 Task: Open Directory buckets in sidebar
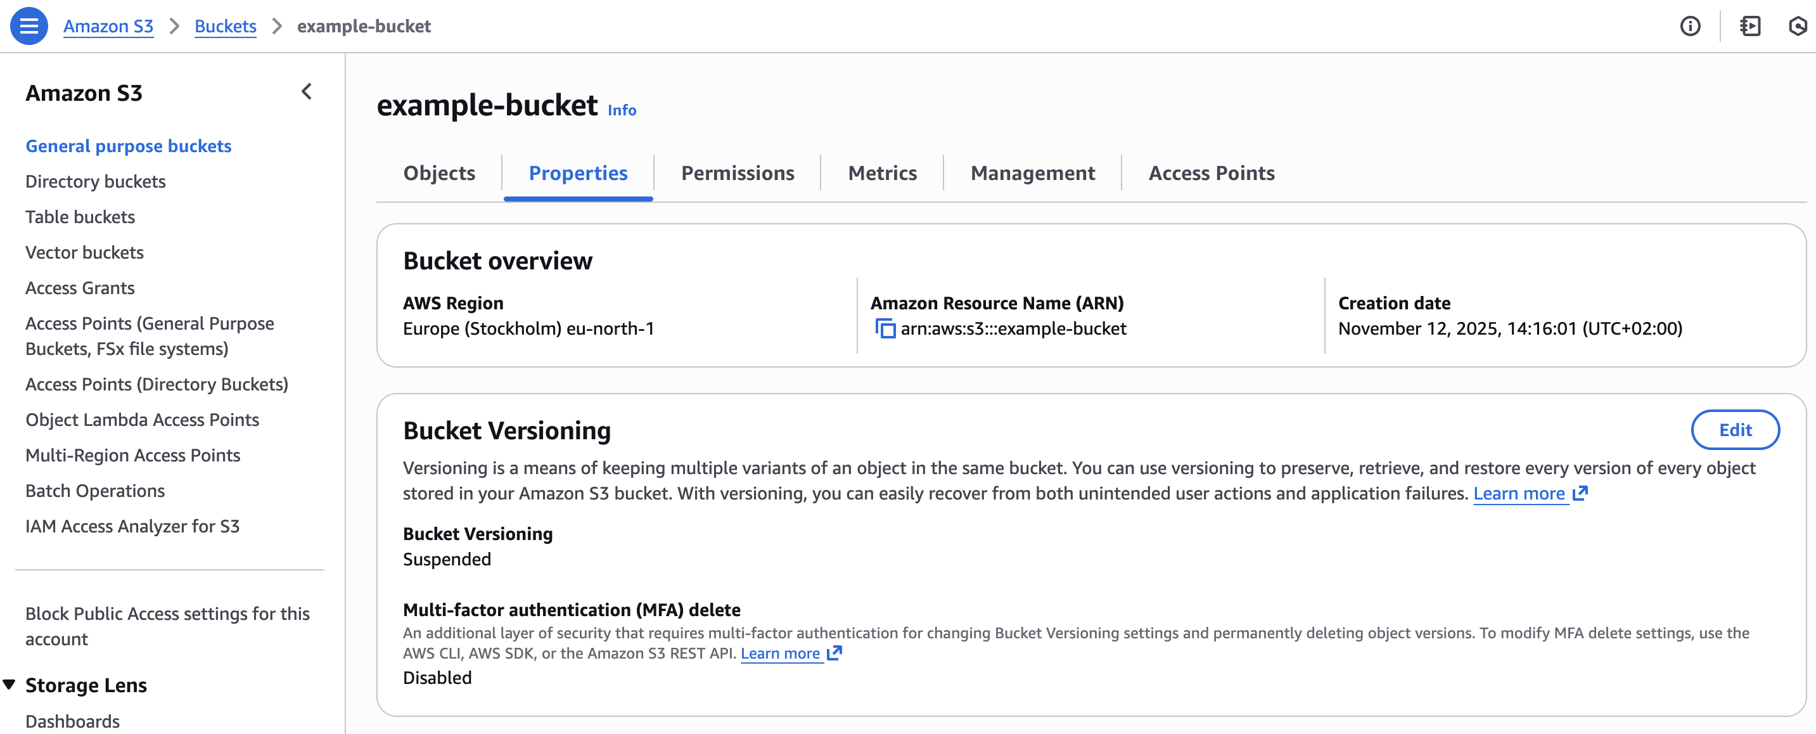coord(95,181)
